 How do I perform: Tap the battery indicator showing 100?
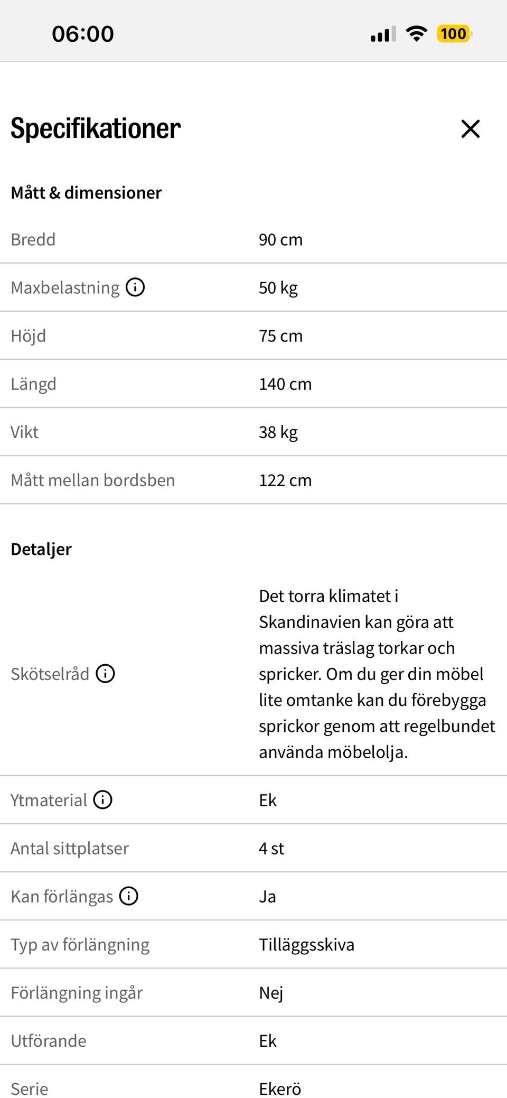coord(454,34)
